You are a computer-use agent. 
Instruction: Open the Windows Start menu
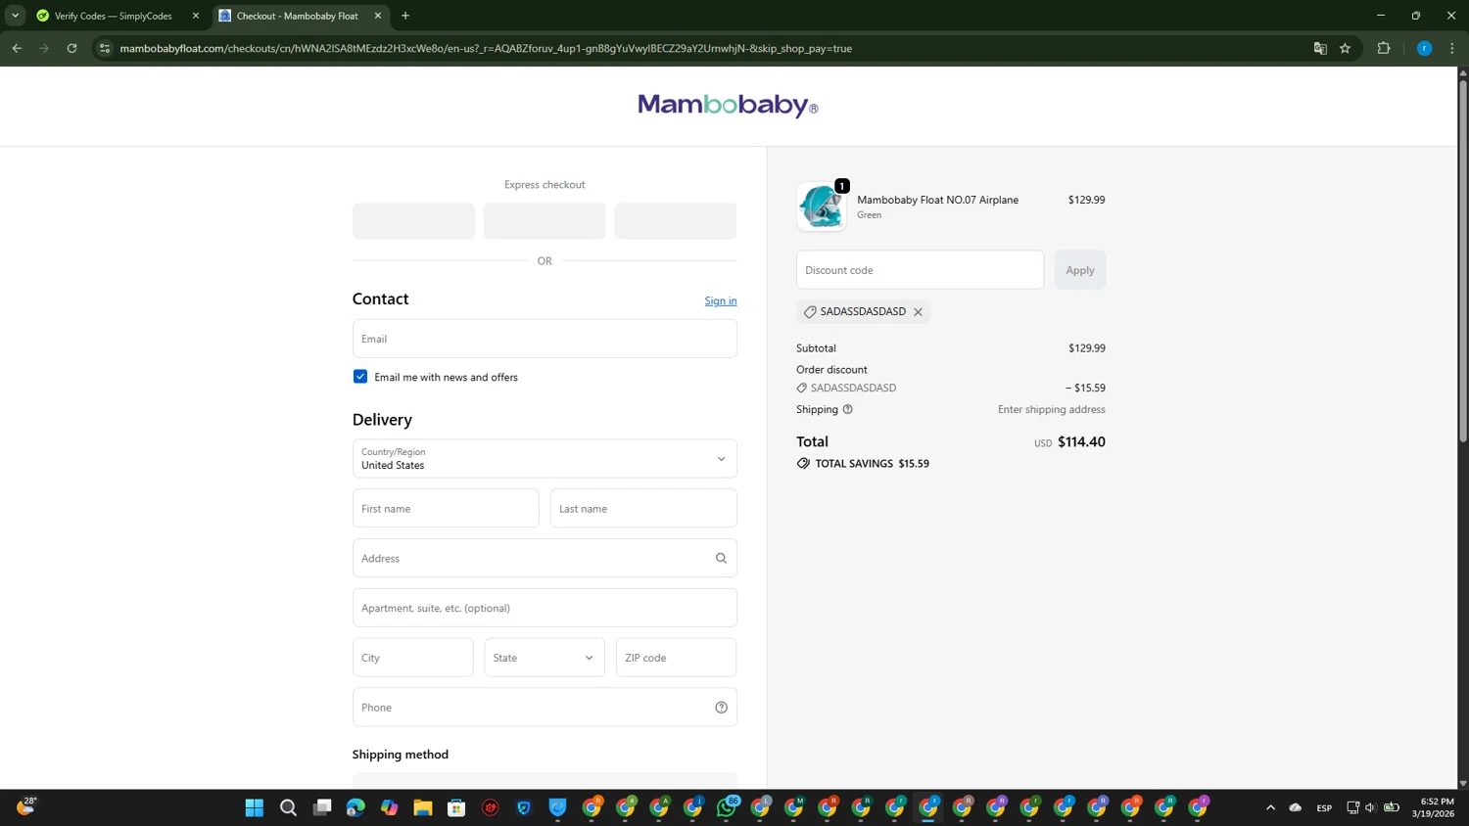point(255,807)
